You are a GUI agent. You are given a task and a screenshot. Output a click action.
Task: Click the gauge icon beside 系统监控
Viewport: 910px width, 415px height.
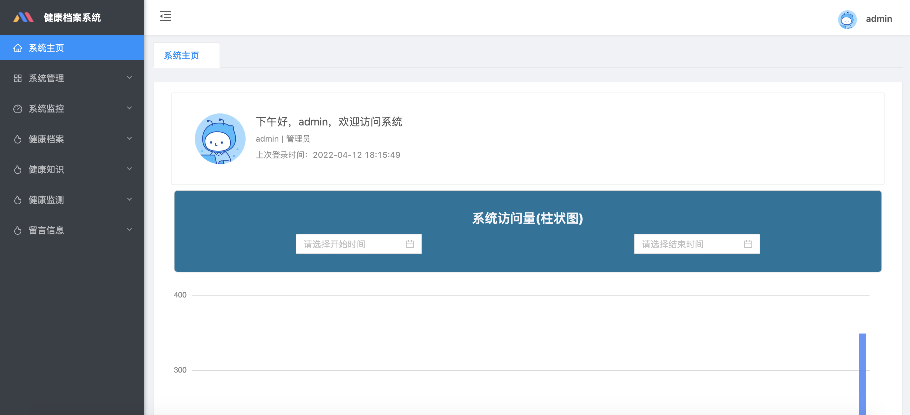pyautogui.click(x=18, y=109)
